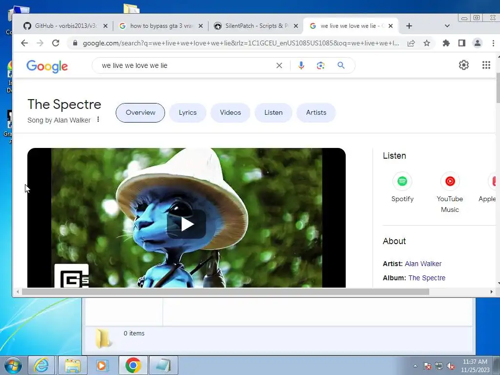The width and height of the screenshot is (500, 375).
Task: Start voice search with the microphone
Action: (x=301, y=65)
